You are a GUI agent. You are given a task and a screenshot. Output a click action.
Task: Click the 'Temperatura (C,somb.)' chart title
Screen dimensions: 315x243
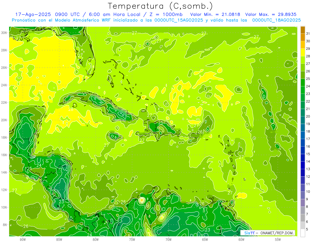coord(160,6)
